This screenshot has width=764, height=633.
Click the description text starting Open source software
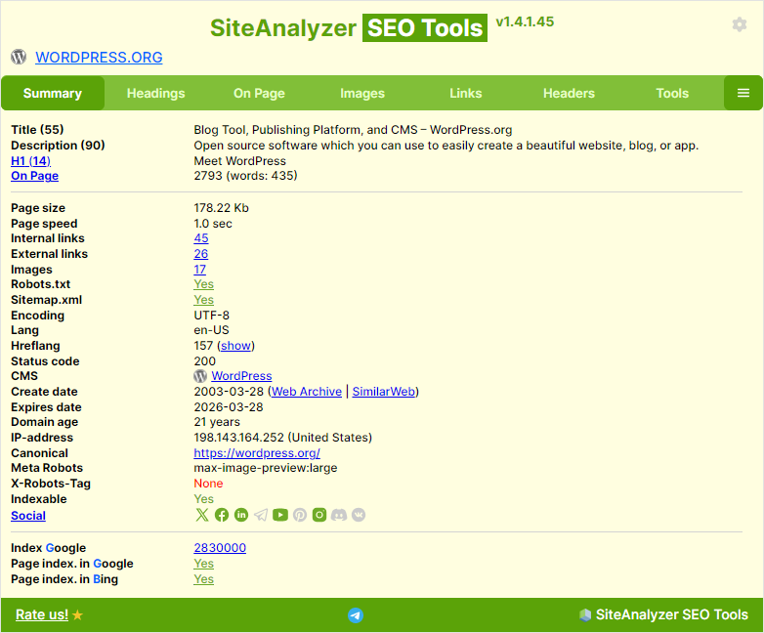446,146
